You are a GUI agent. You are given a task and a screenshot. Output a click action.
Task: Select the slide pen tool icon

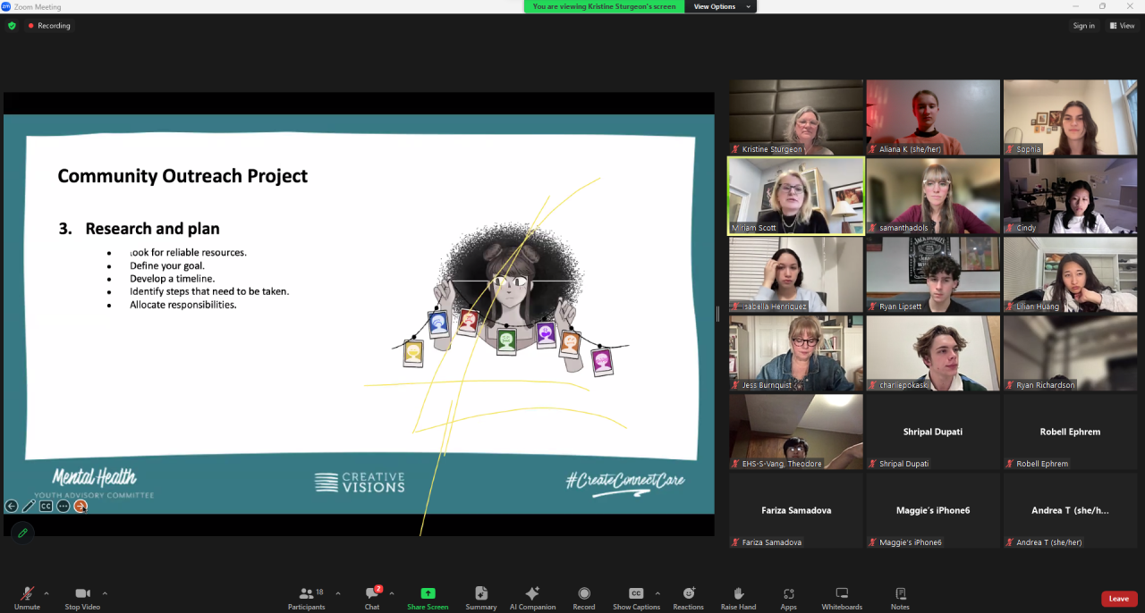pos(29,506)
